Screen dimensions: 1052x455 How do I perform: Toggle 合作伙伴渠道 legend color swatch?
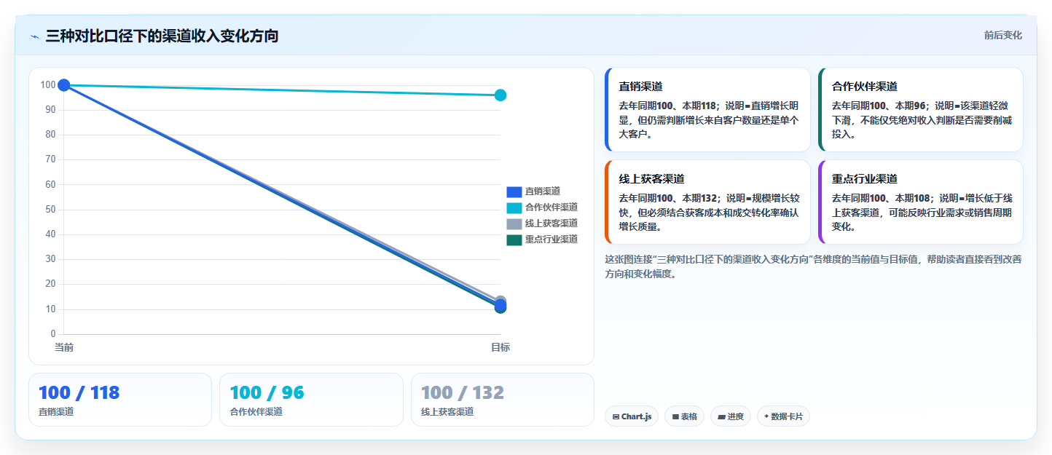(514, 207)
